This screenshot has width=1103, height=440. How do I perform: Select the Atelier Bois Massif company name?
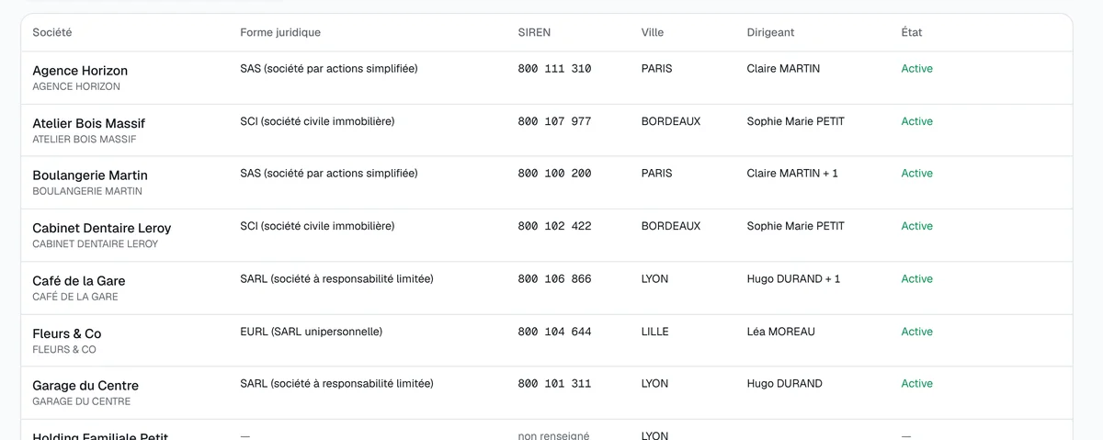(88, 123)
